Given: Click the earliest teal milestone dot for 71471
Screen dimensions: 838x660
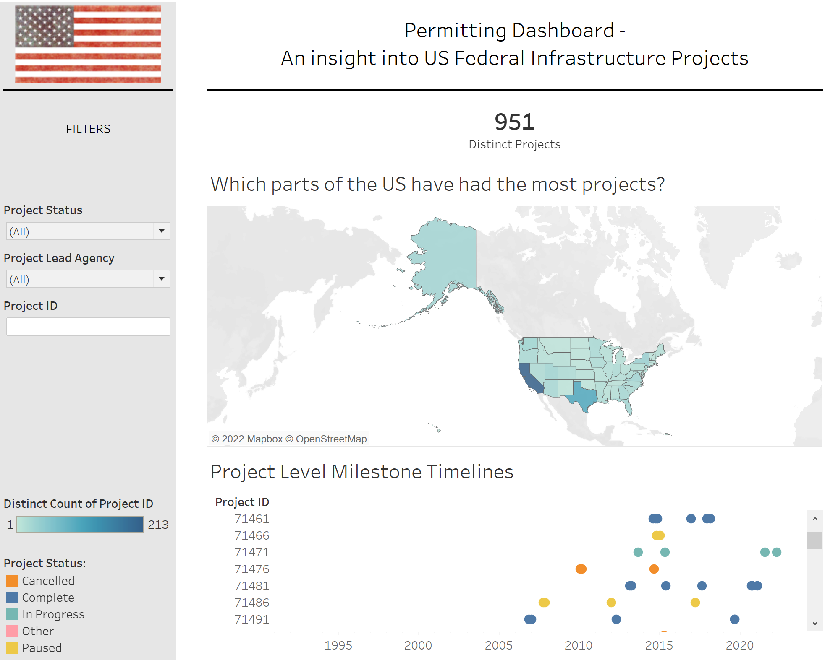Looking at the screenshot, I should coord(638,552).
